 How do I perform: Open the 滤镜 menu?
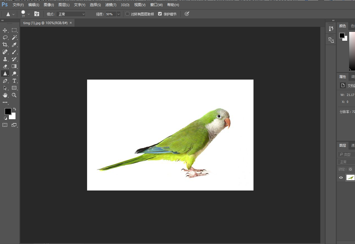tap(111, 5)
